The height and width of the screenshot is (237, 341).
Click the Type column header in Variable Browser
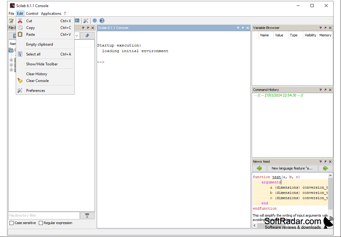point(294,35)
